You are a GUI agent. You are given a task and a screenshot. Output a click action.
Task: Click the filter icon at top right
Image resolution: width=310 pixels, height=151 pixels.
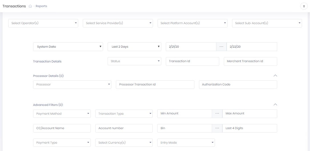[x=304, y=6]
